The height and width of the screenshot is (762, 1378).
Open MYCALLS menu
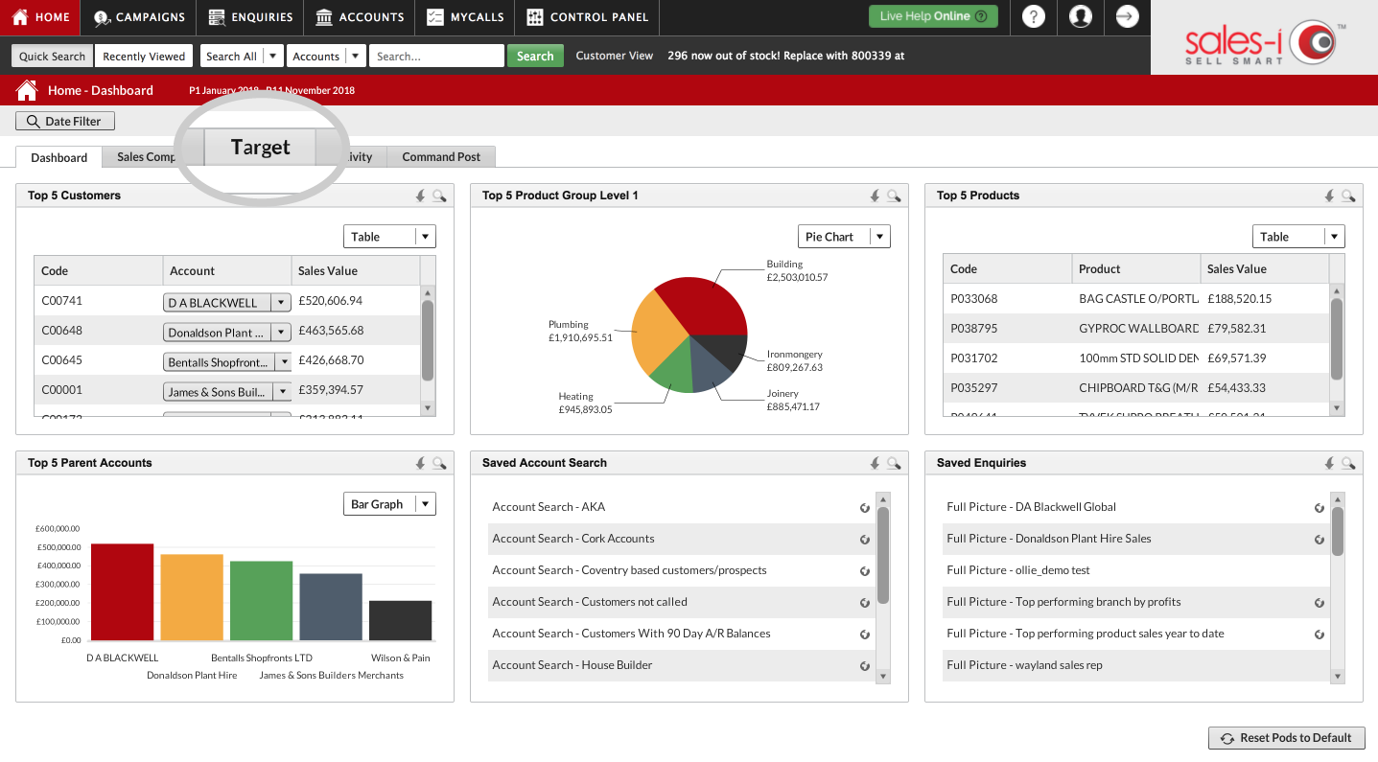[x=464, y=16]
